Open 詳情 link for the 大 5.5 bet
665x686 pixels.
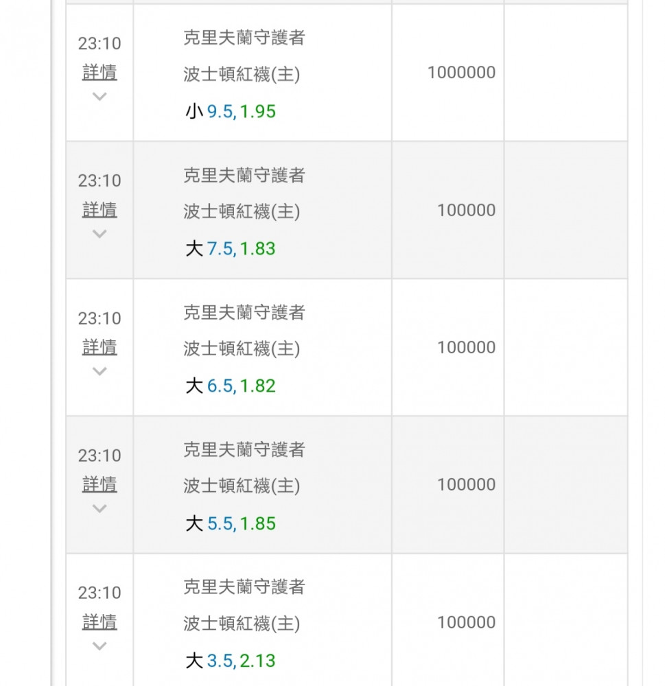tap(100, 484)
